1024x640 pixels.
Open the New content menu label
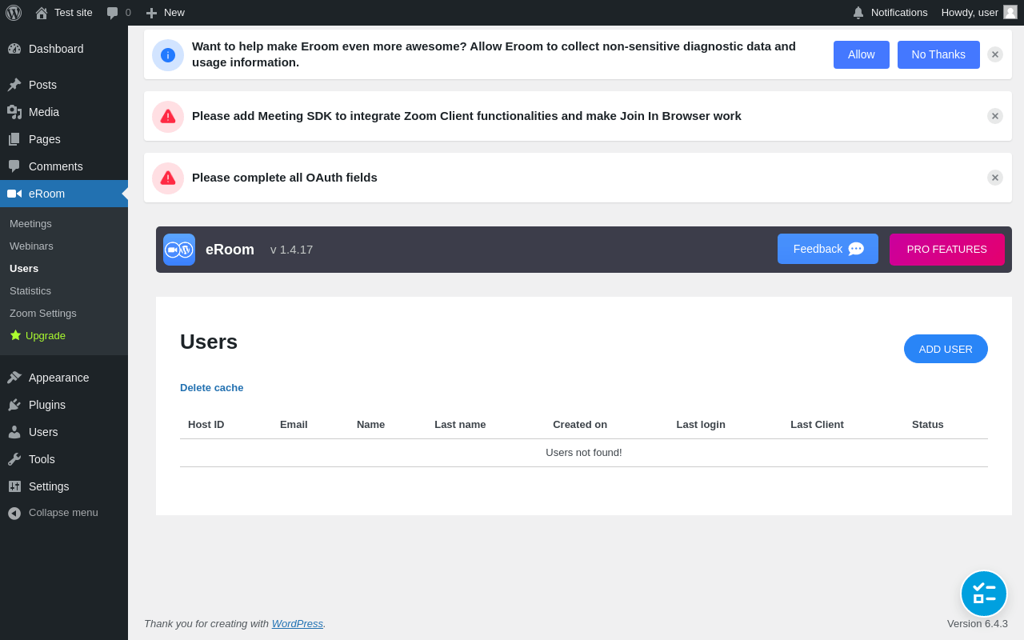coord(174,13)
